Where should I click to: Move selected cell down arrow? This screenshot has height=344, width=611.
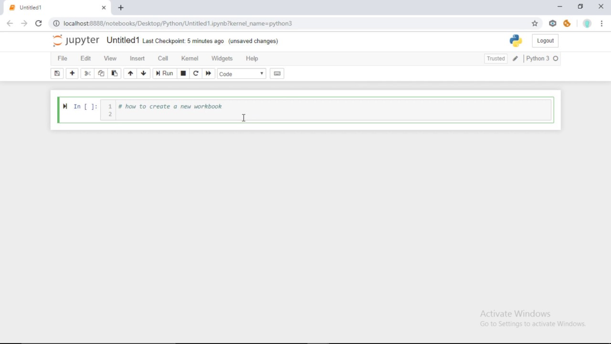point(143,74)
